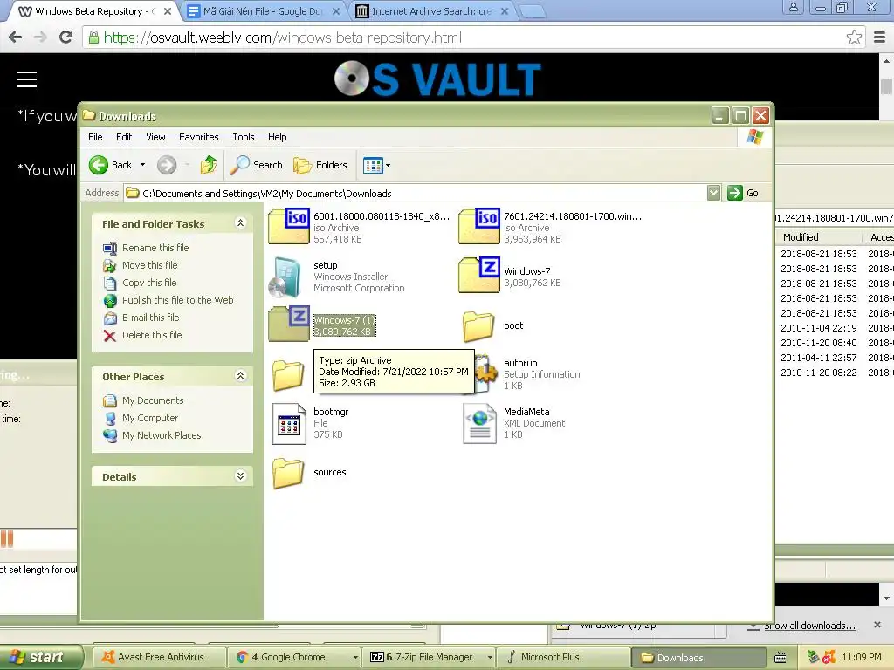Open the Views icon in Explorer toolbar
The height and width of the screenshot is (670, 894).
point(372,165)
